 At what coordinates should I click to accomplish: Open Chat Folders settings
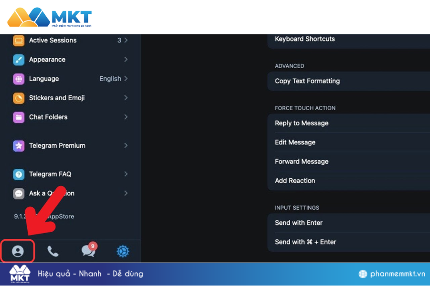click(71, 117)
